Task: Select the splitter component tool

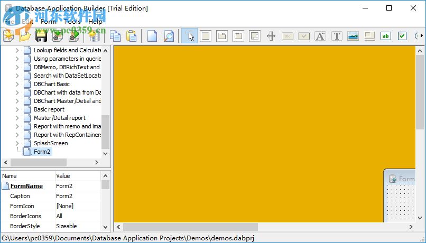Action: pyautogui.click(x=271, y=36)
